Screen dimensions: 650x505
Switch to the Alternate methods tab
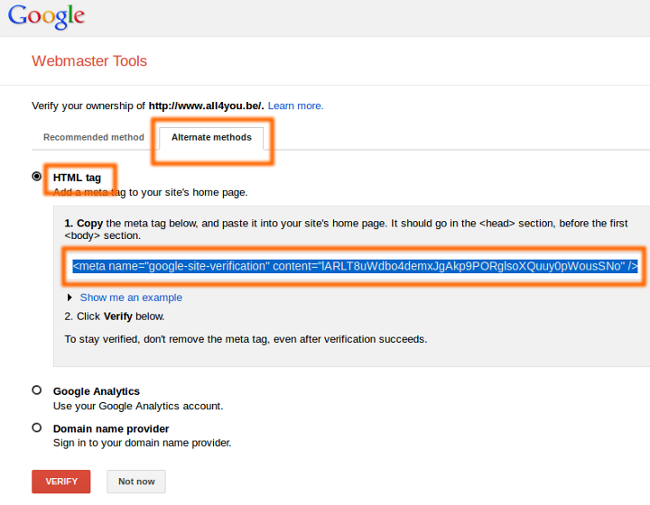point(211,137)
